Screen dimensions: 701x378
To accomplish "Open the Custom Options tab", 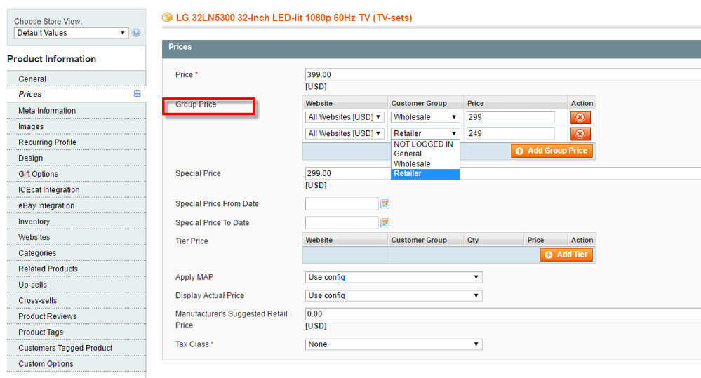I will (76, 364).
